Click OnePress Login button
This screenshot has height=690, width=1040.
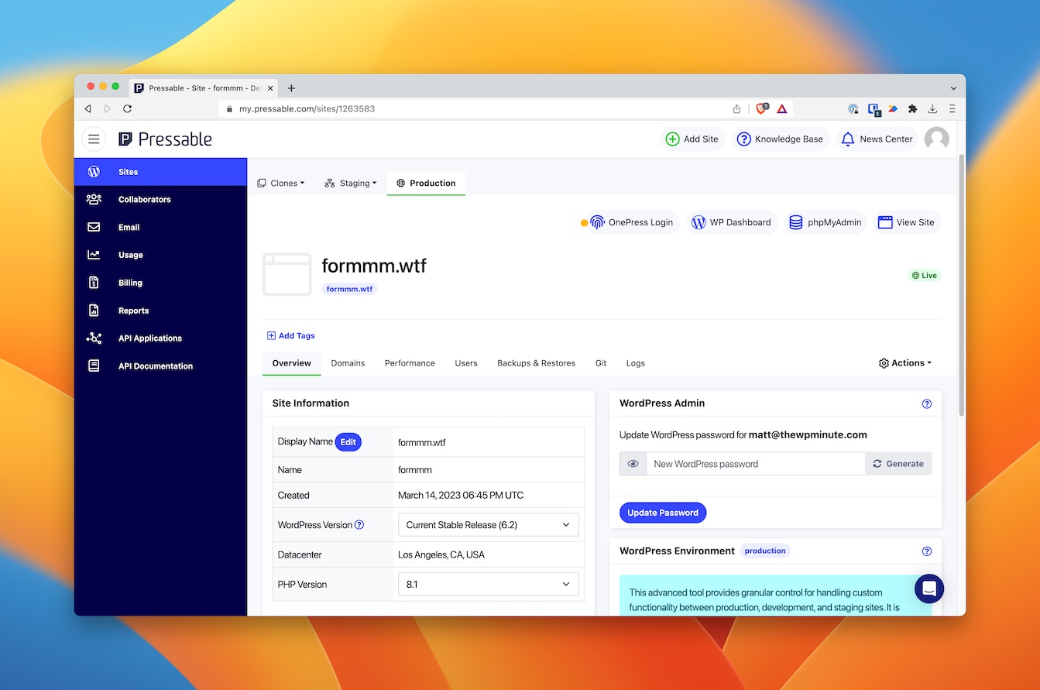[632, 222]
